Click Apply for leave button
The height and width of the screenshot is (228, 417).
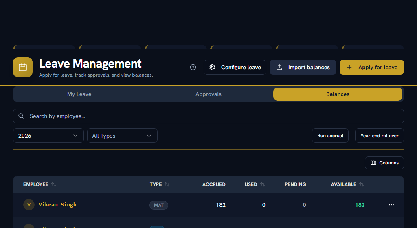(372, 67)
